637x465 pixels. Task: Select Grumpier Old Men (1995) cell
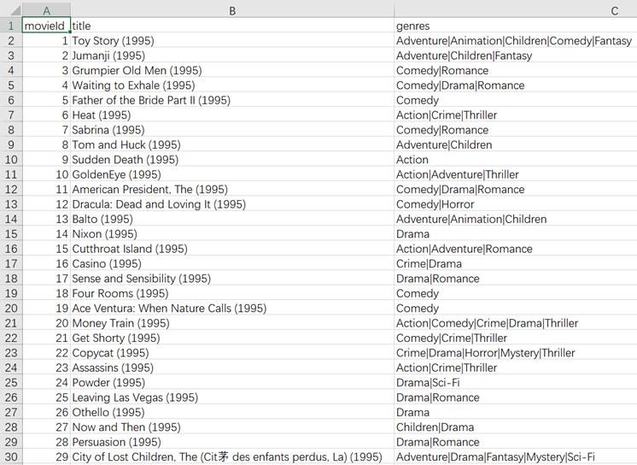tap(232, 70)
